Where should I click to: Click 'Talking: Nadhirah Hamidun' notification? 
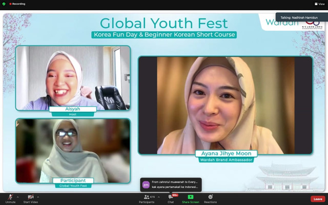point(301,17)
